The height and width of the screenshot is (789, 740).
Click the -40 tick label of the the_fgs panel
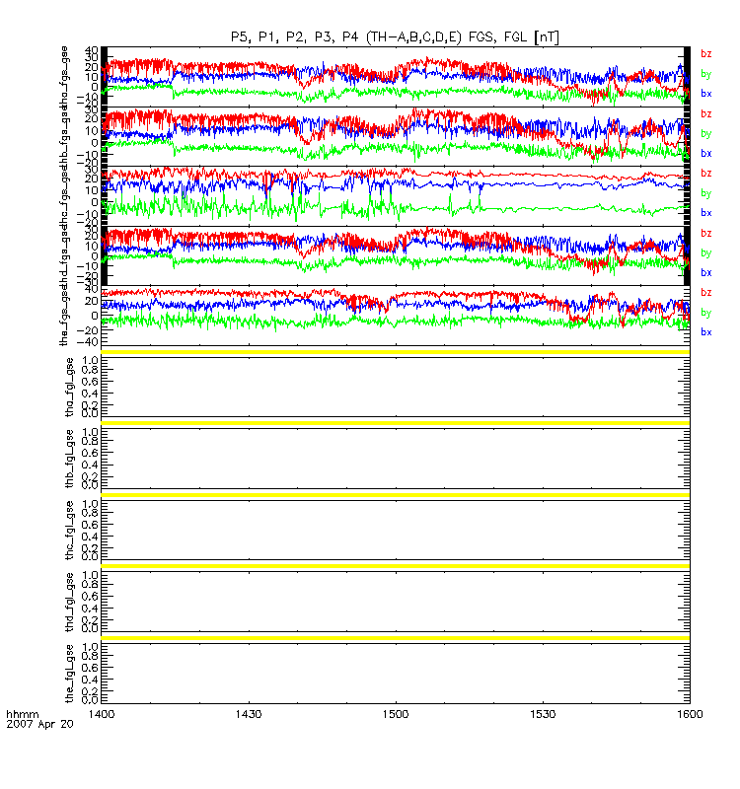coord(87,341)
